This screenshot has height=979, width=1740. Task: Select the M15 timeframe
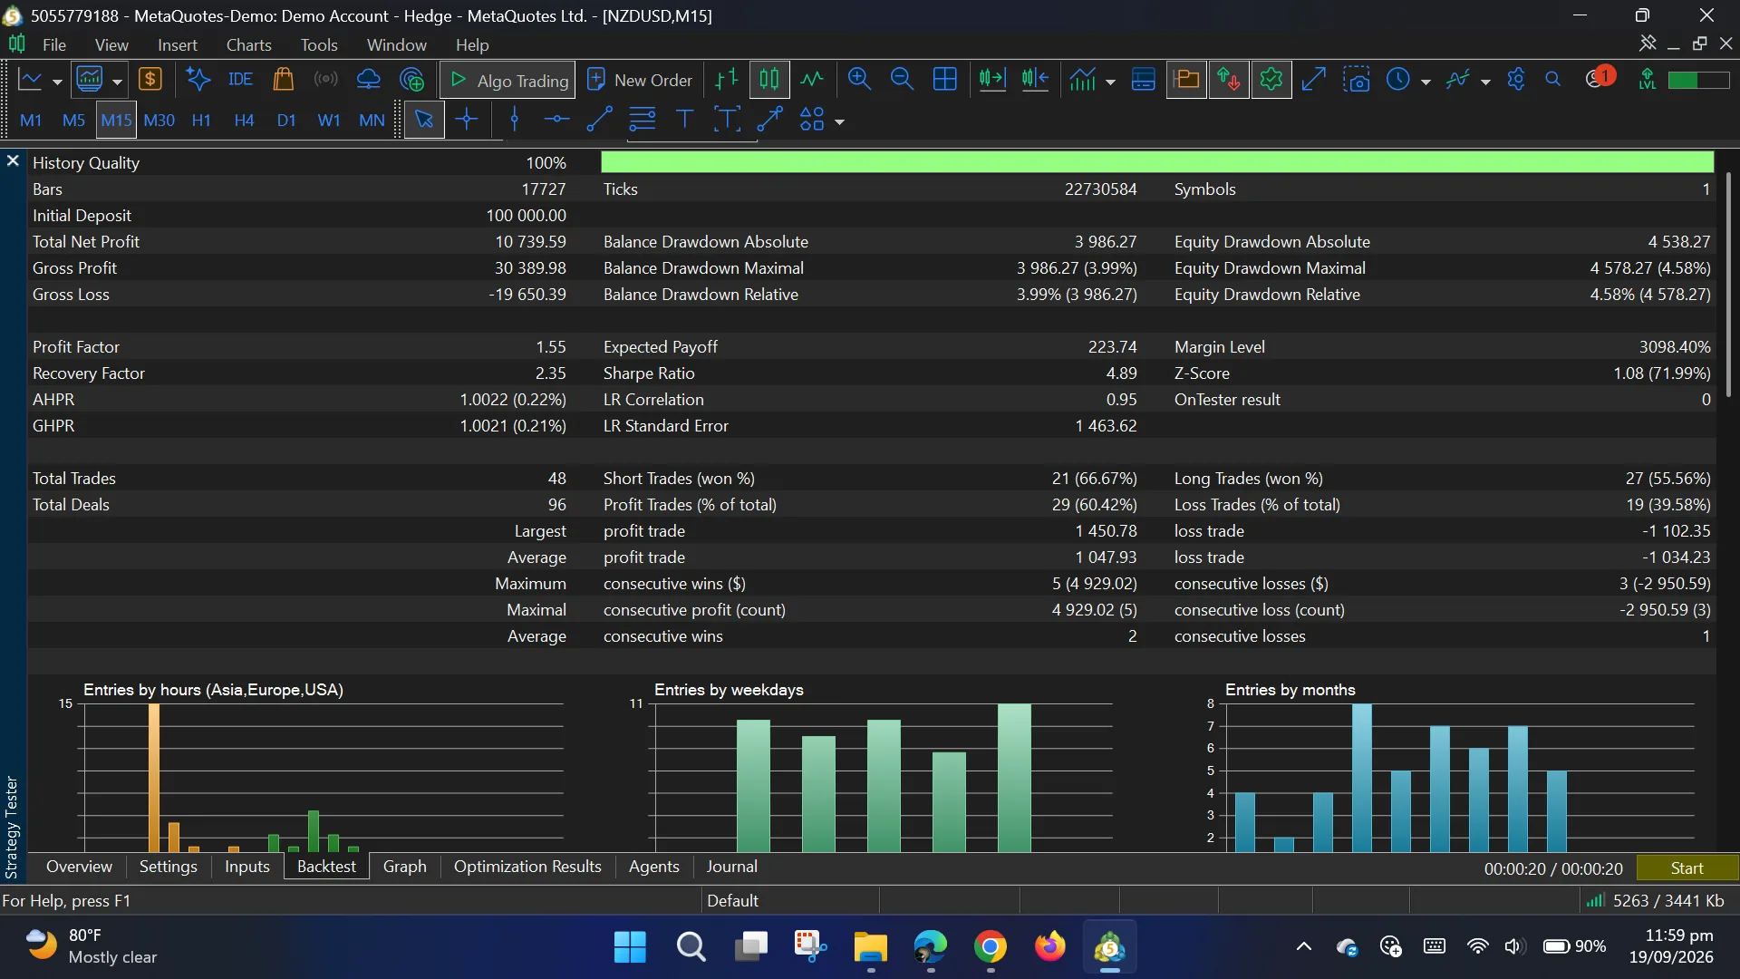(x=116, y=120)
